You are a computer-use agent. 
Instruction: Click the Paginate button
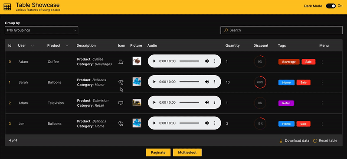click(158, 153)
